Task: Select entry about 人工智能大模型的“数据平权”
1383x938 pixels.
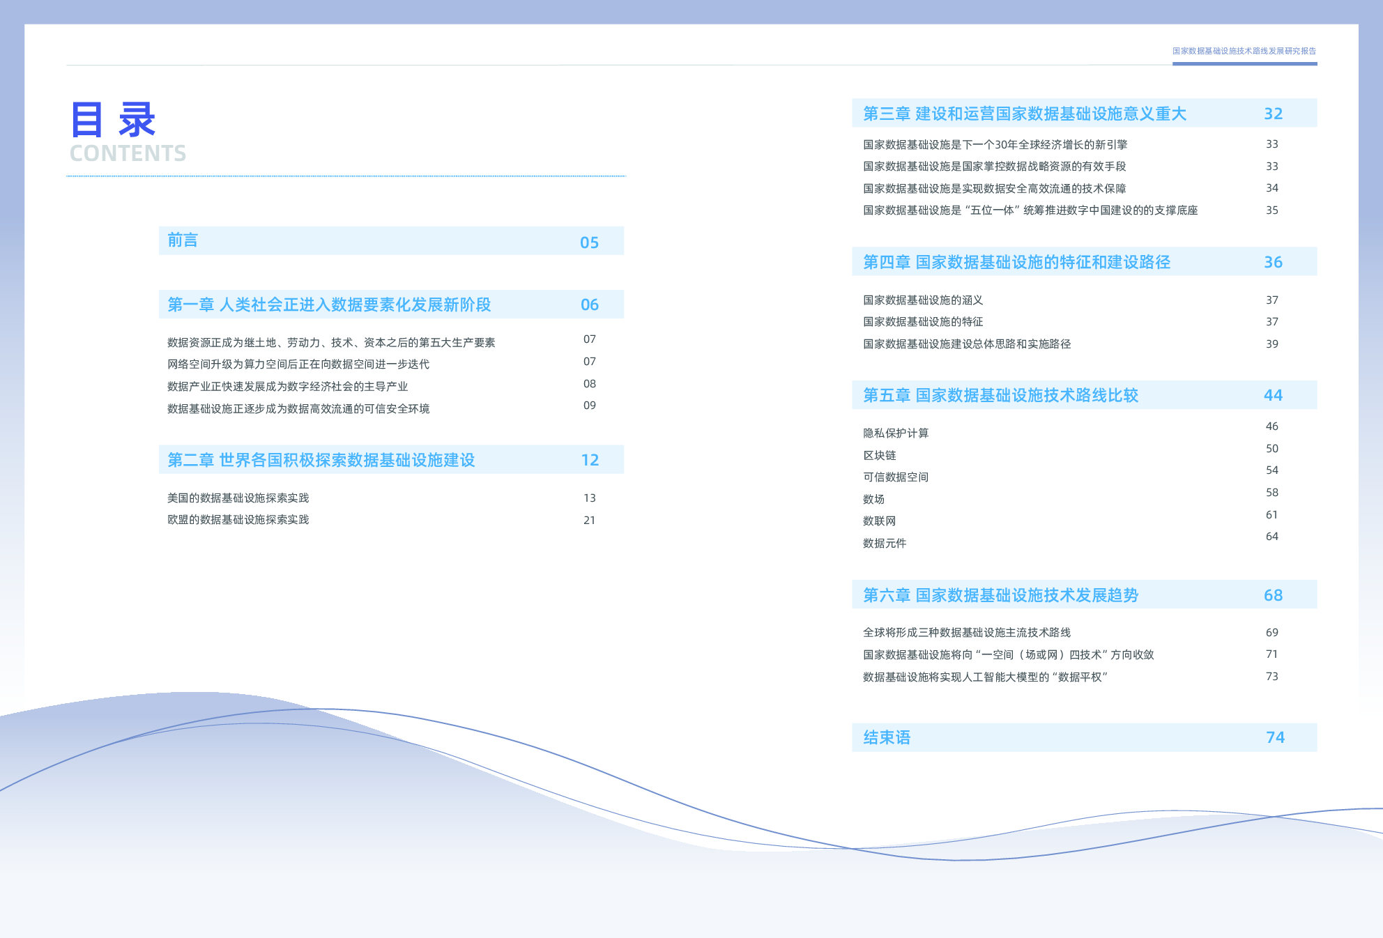Action: pos(986,677)
